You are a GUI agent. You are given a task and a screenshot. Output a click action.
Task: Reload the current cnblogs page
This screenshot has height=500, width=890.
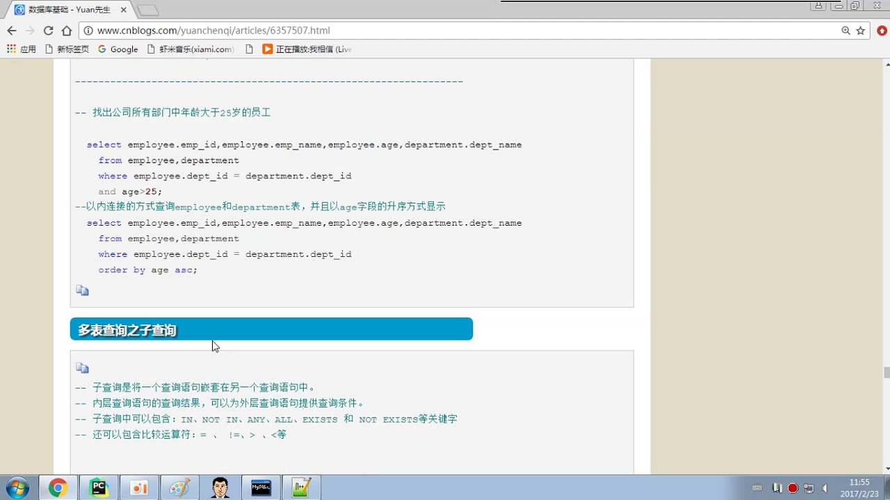click(48, 31)
